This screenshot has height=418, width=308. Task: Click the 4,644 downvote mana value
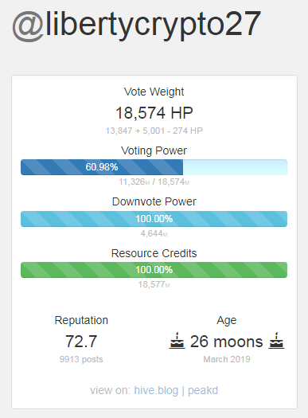click(x=154, y=233)
